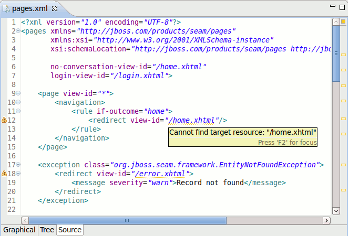Minimize the editor view
This screenshot has width=349, height=236.
coord(333,6)
